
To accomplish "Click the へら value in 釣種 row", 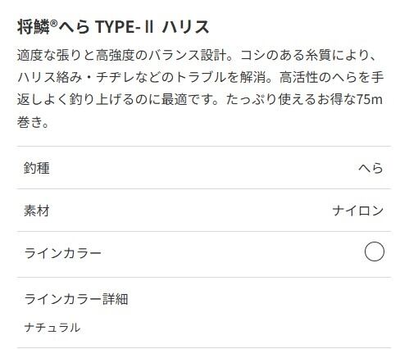I will click(370, 168).
